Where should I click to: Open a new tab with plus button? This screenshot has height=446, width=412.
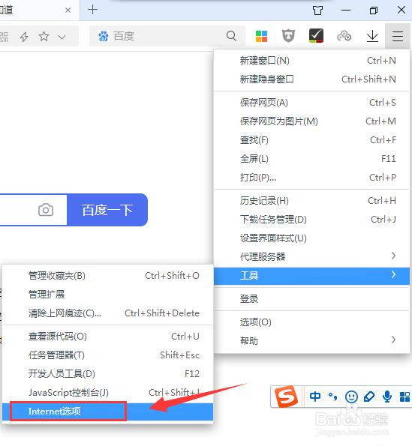92,10
